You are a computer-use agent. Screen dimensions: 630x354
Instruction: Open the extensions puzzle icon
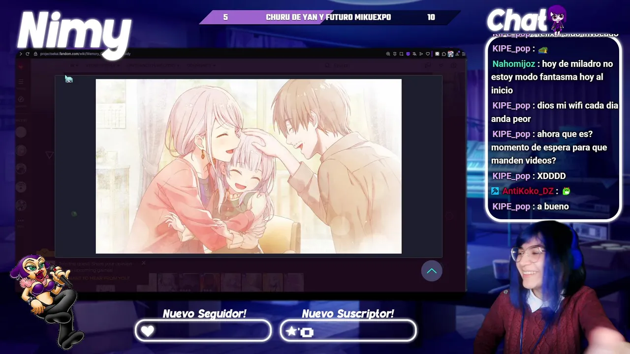444,54
